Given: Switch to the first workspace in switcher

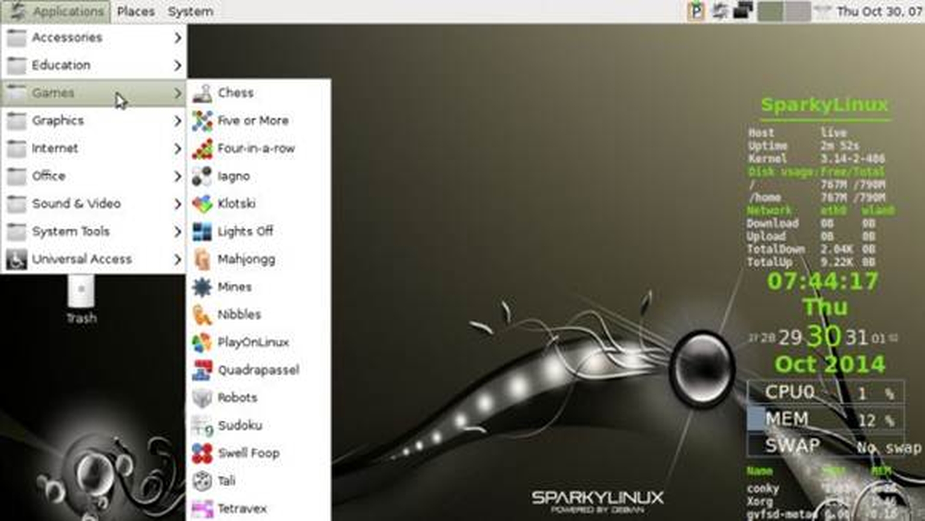Looking at the screenshot, I should click(770, 12).
